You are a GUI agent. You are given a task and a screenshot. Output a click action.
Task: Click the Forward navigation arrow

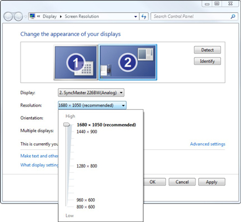(18, 17)
